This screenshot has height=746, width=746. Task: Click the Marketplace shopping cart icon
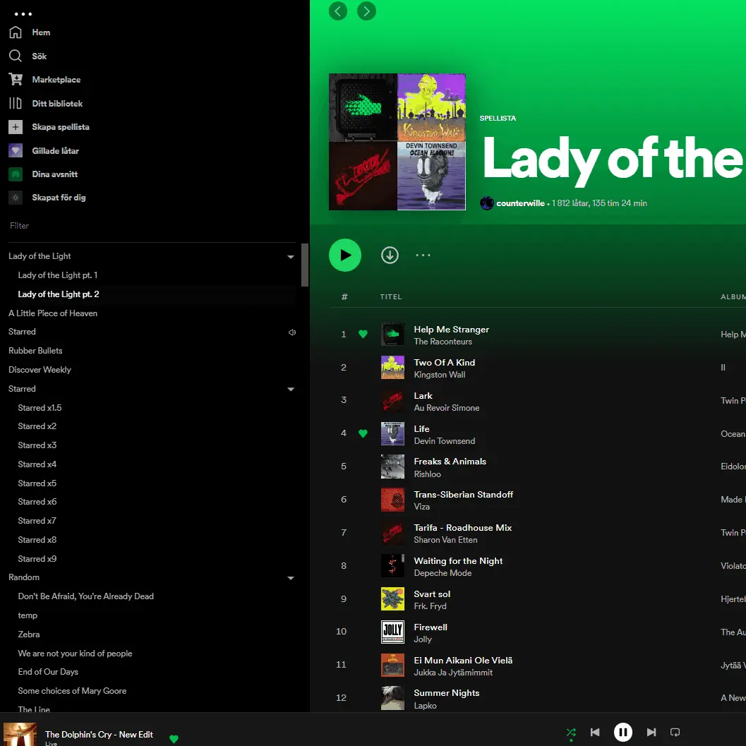(x=16, y=79)
